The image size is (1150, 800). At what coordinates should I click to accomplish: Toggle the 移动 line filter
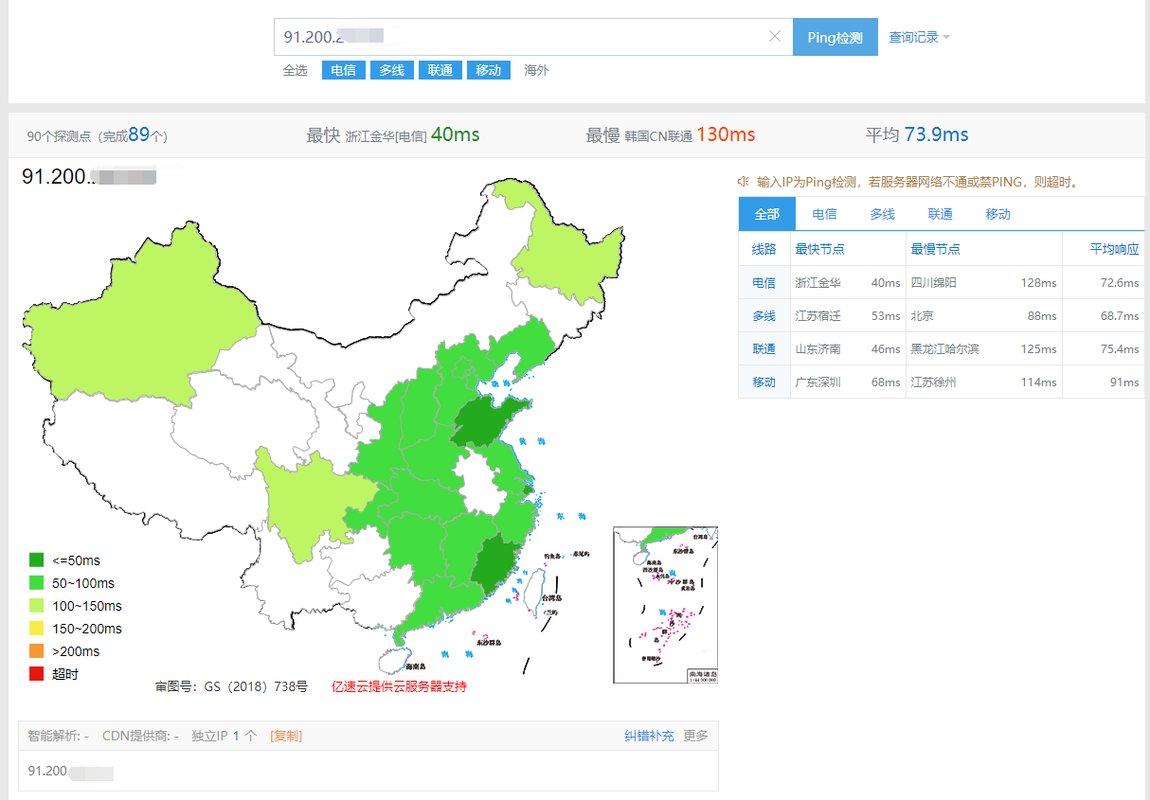(x=489, y=70)
